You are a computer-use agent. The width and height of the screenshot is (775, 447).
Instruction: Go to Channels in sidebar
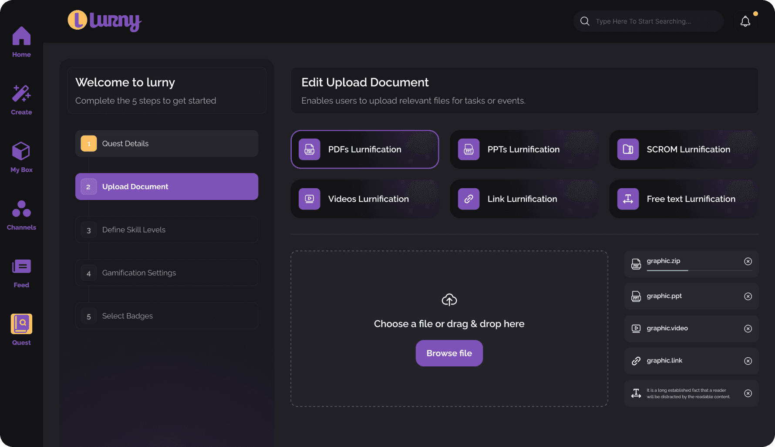21,209
